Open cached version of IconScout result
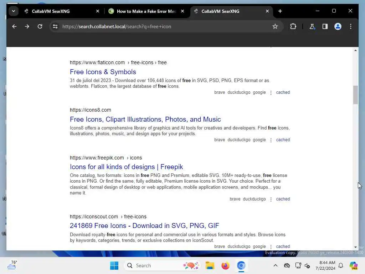 click(x=283, y=246)
